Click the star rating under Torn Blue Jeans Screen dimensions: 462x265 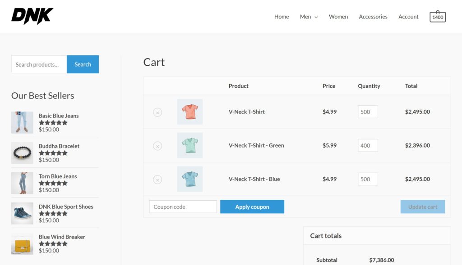[53, 183]
